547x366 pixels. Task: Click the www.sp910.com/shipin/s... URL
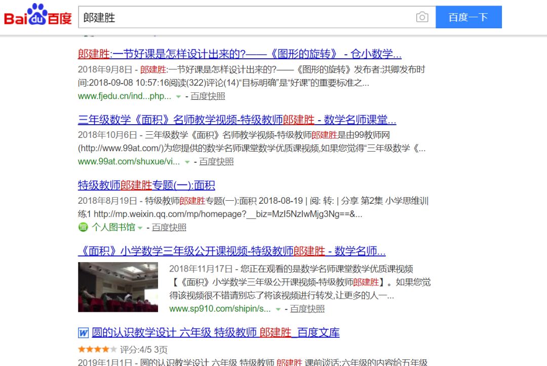click(x=220, y=309)
